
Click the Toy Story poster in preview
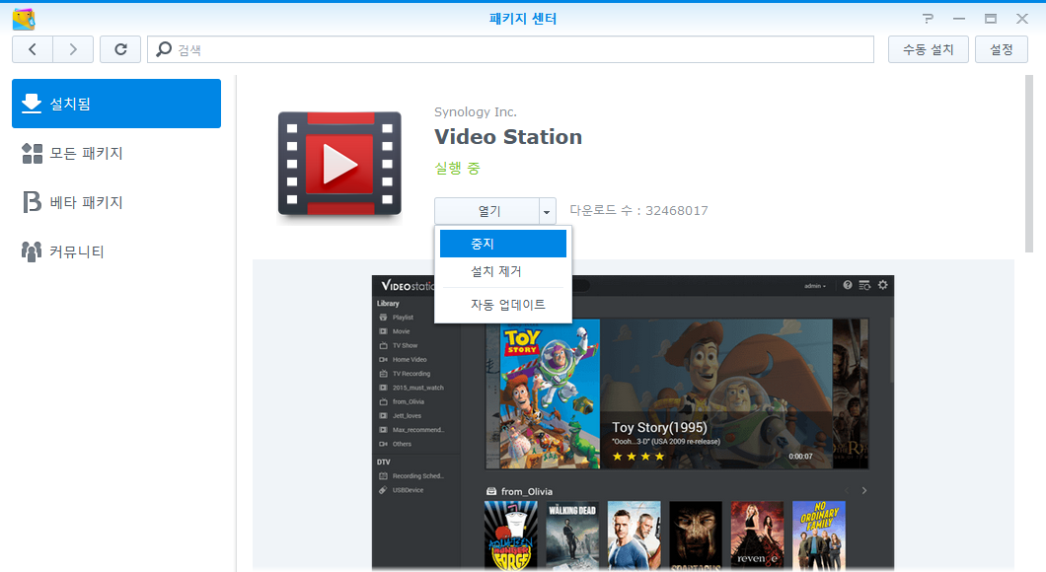550,393
